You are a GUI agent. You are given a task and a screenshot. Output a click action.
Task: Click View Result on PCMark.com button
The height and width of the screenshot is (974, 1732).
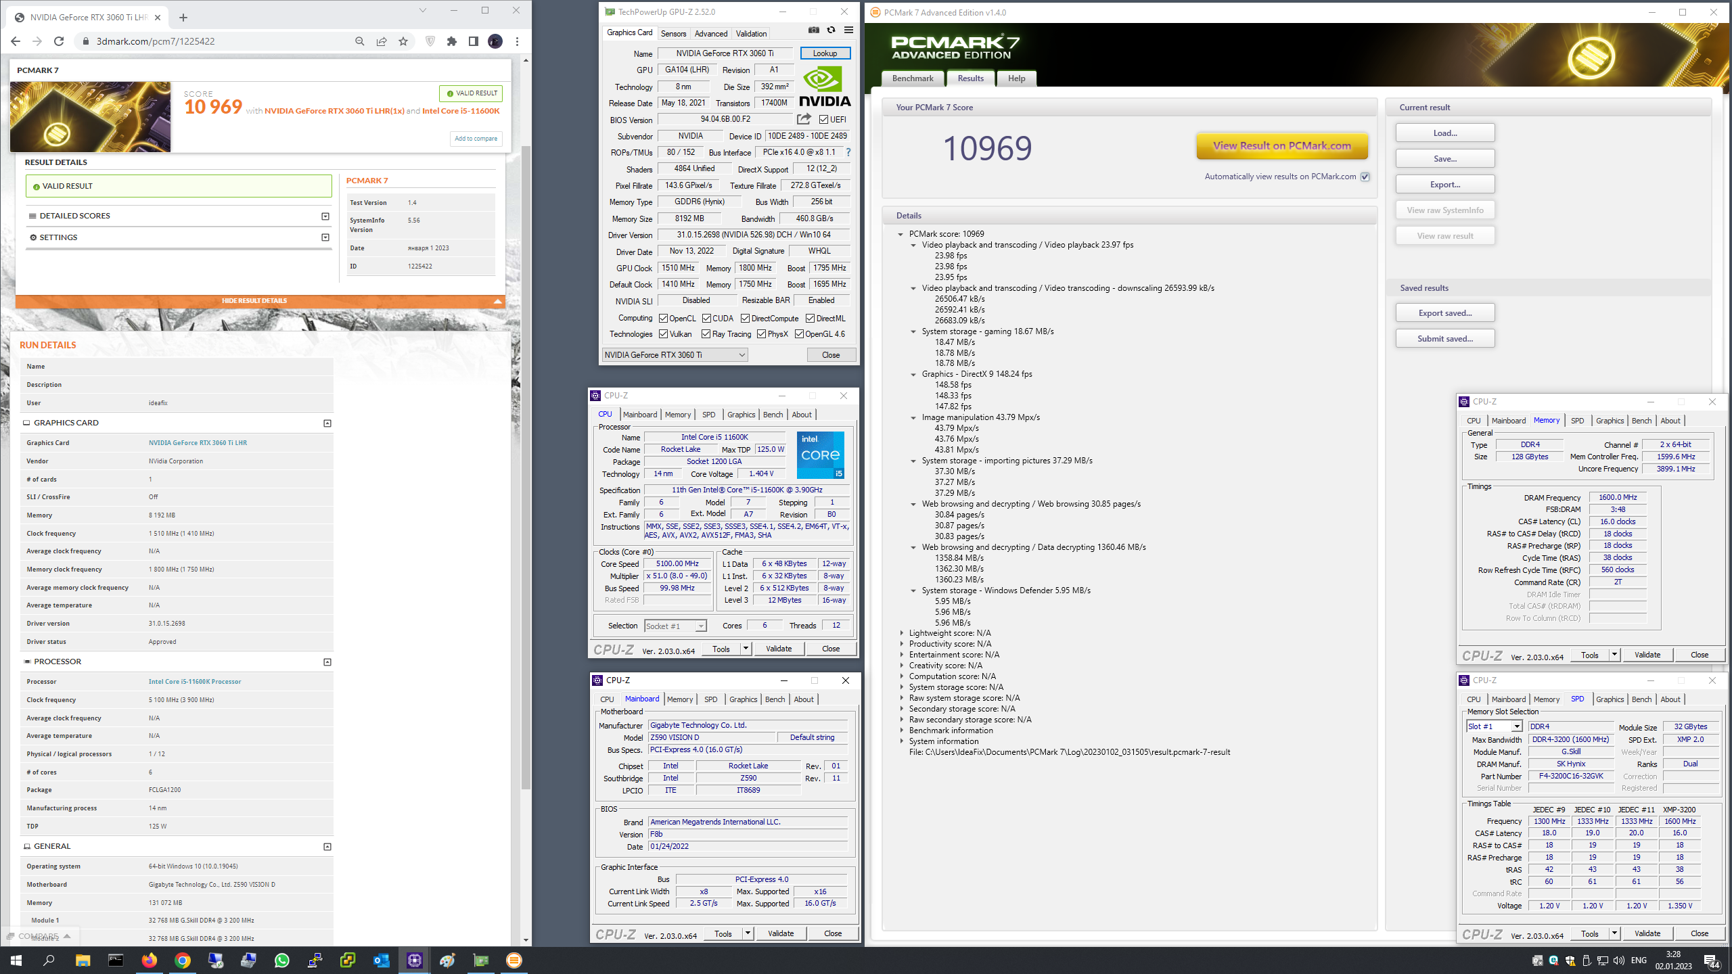[1282, 145]
